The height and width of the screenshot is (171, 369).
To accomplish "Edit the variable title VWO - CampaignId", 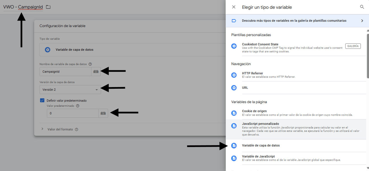I will [23, 7].
